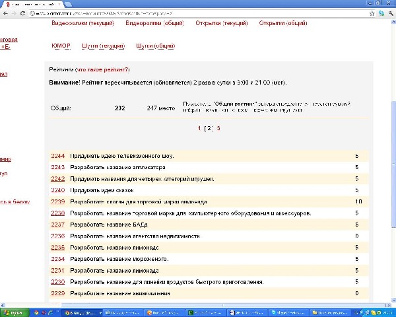Reload the page with the refresh icon

coord(22,13)
